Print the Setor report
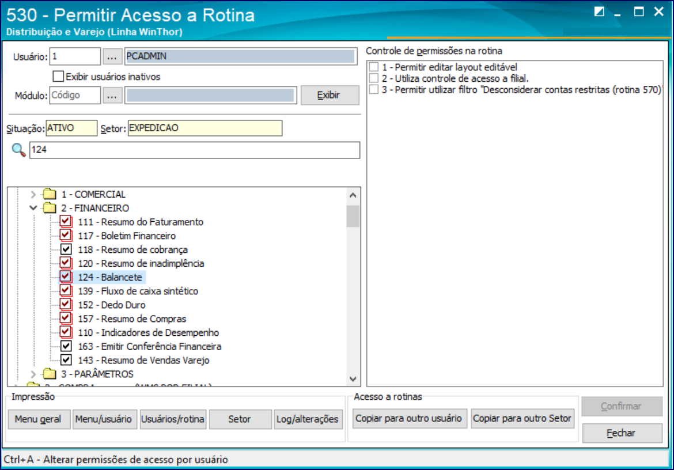Screen dimensions: 674x470 [240, 419]
